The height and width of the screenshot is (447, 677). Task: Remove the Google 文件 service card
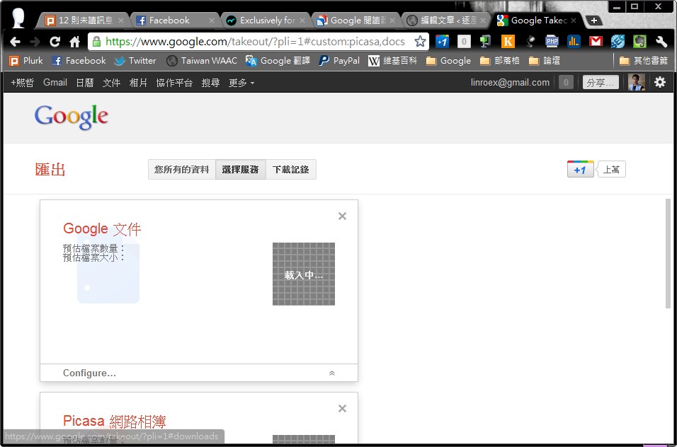[342, 216]
